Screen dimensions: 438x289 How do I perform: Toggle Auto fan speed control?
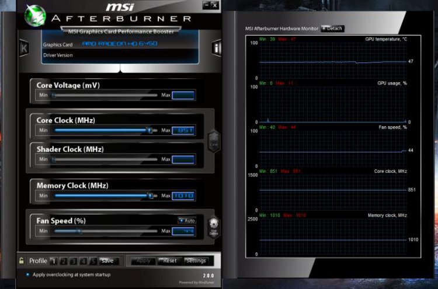click(187, 221)
